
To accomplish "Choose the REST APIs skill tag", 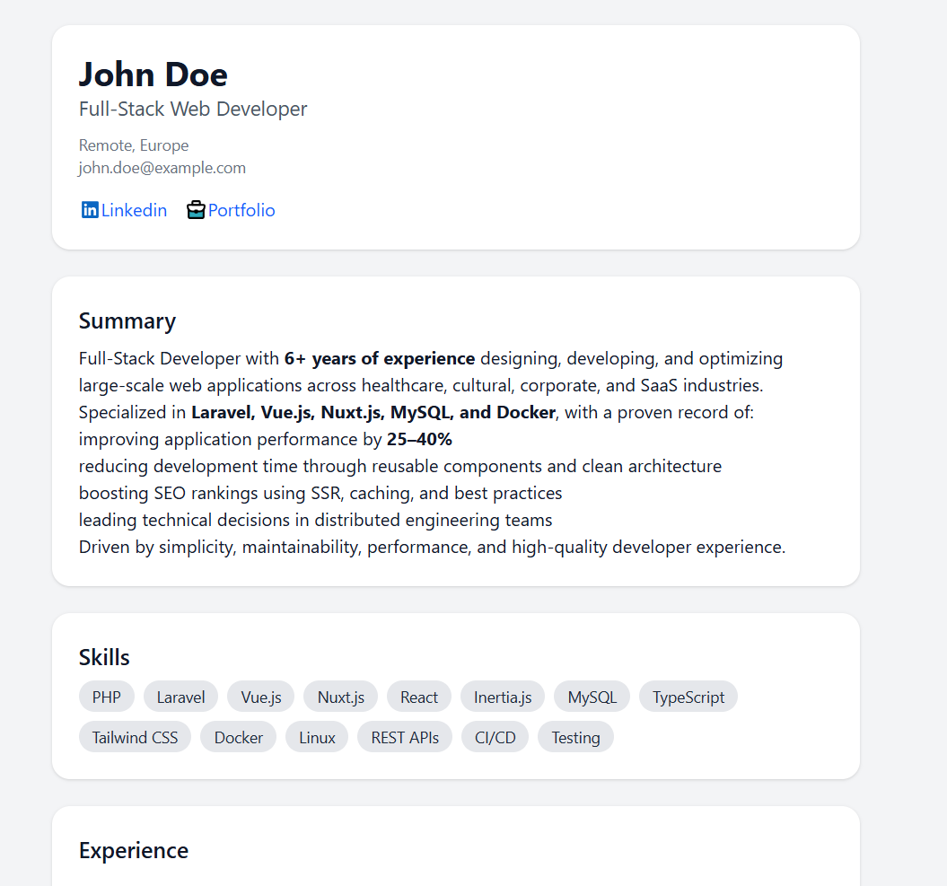I will [405, 737].
